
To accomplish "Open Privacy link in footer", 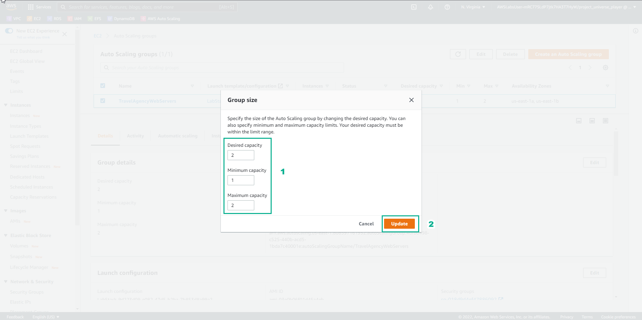I will click(x=567, y=317).
